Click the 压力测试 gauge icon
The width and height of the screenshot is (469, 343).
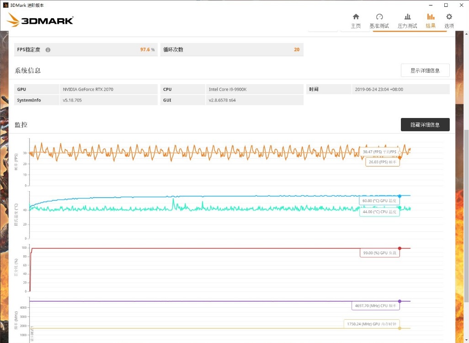[x=407, y=16]
